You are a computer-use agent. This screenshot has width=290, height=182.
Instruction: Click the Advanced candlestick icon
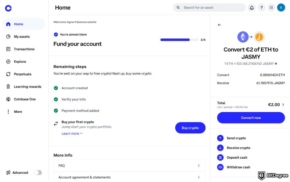coord(8,172)
